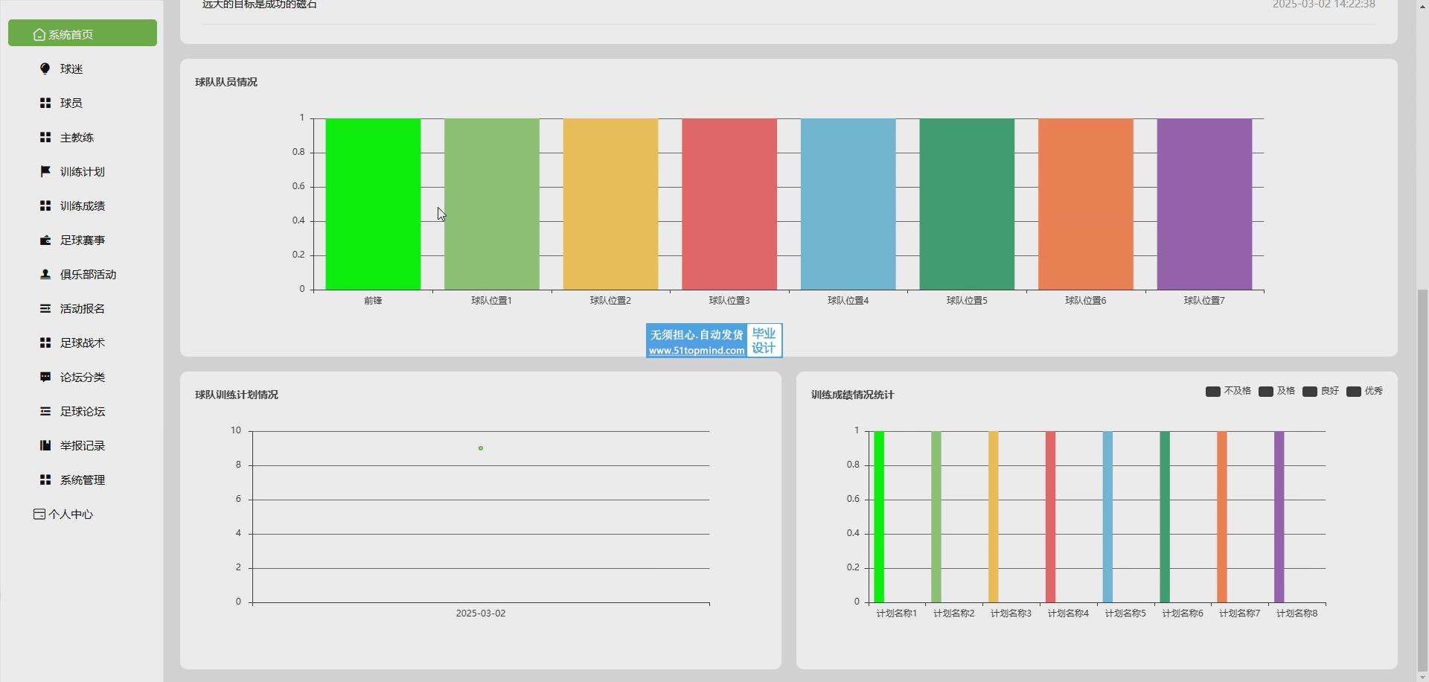The image size is (1429, 682).
Task: Go to 活动报名 in the sidebar
Action: pyautogui.click(x=82, y=309)
